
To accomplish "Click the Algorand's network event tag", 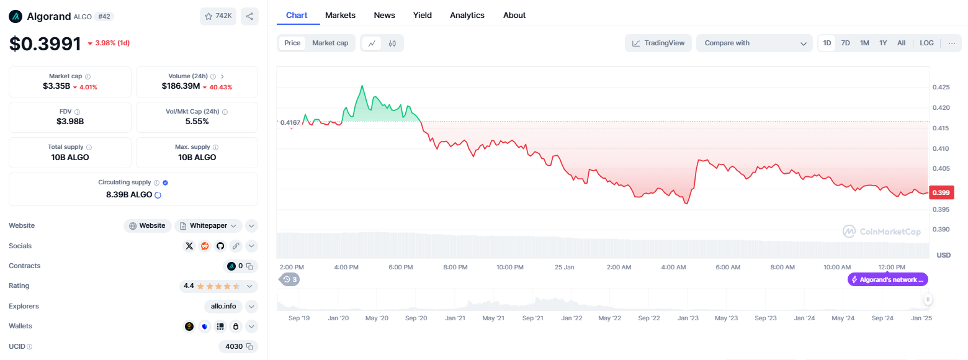I will click(888, 280).
